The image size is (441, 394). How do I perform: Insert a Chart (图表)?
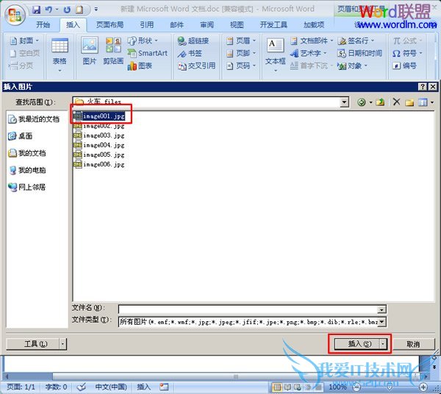pos(140,66)
